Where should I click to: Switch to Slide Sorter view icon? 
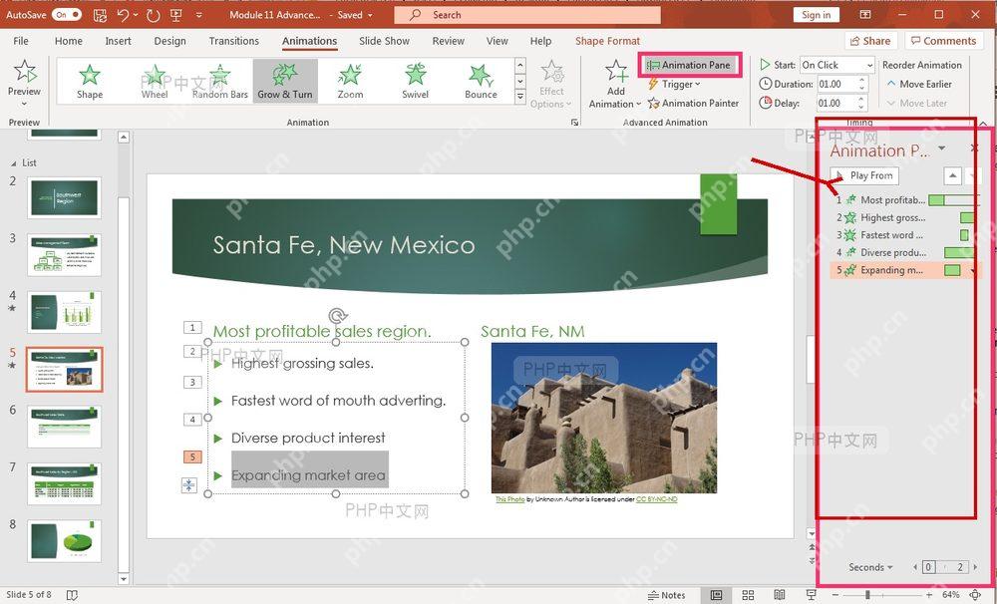[748, 595]
